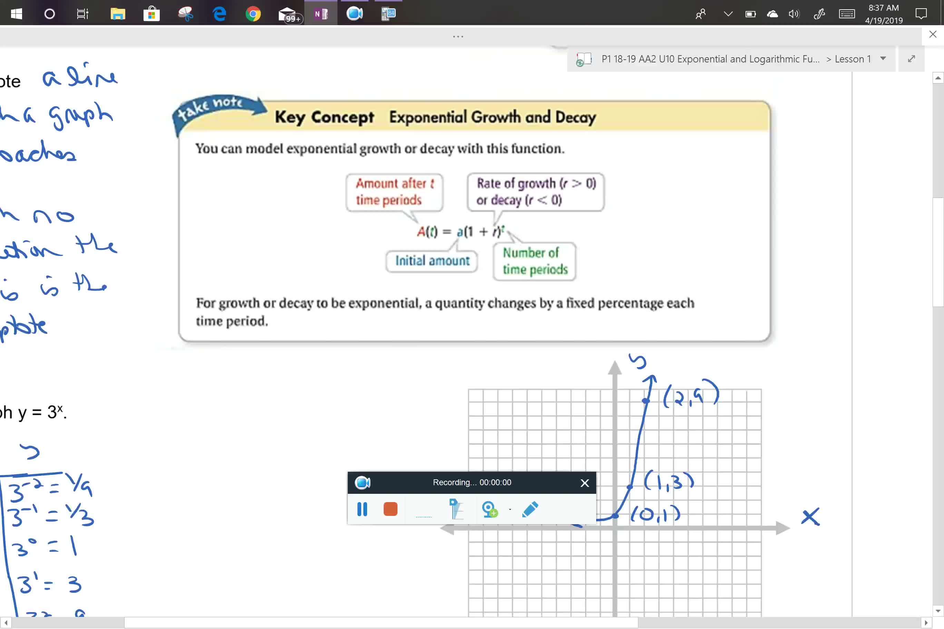Click the pause button in recording toolbar
This screenshot has width=944, height=629.
pyautogui.click(x=362, y=509)
